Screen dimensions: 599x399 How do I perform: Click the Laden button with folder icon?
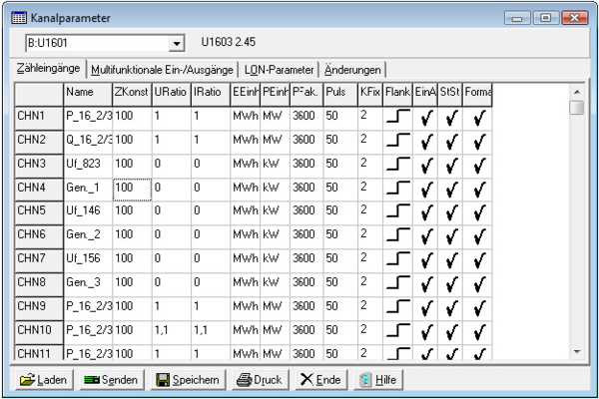(x=42, y=380)
